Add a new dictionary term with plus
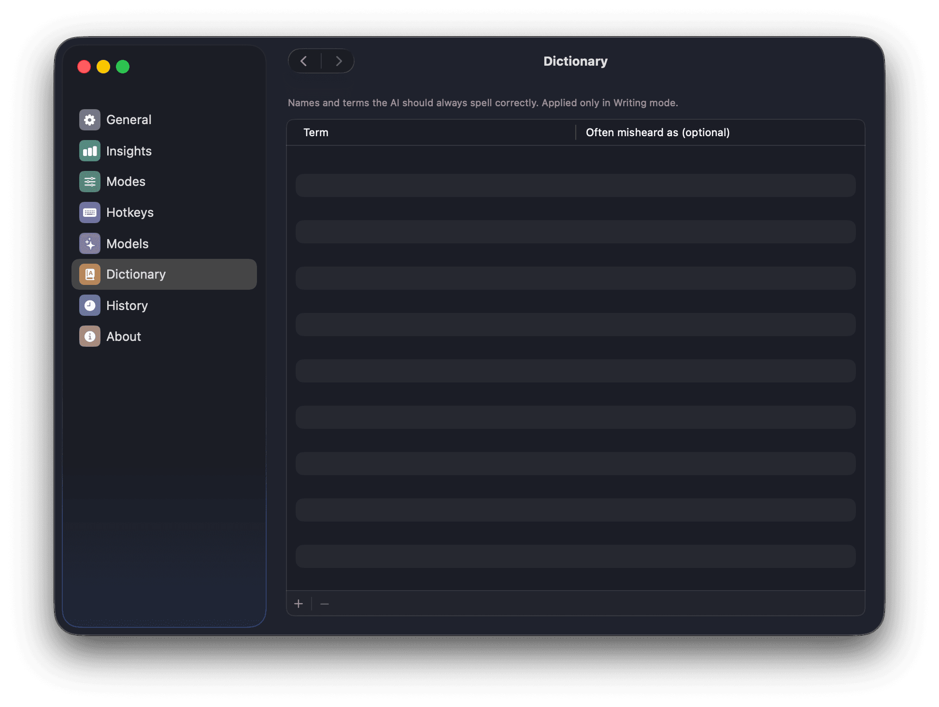Screen dimensions: 939x707 [x=299, y=604]
